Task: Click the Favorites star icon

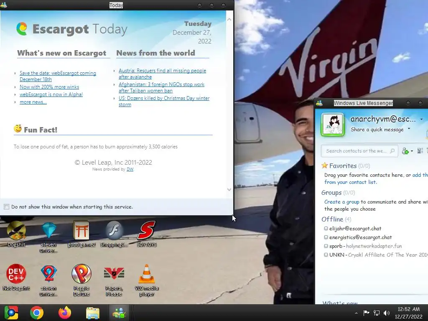Action: coord(324,166)
